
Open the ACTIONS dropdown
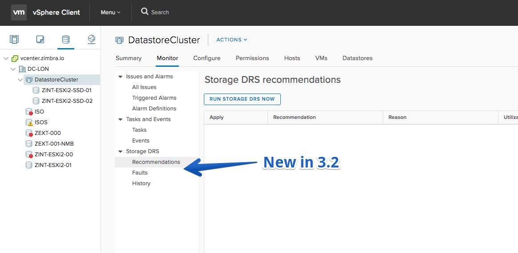click(231, 40)
